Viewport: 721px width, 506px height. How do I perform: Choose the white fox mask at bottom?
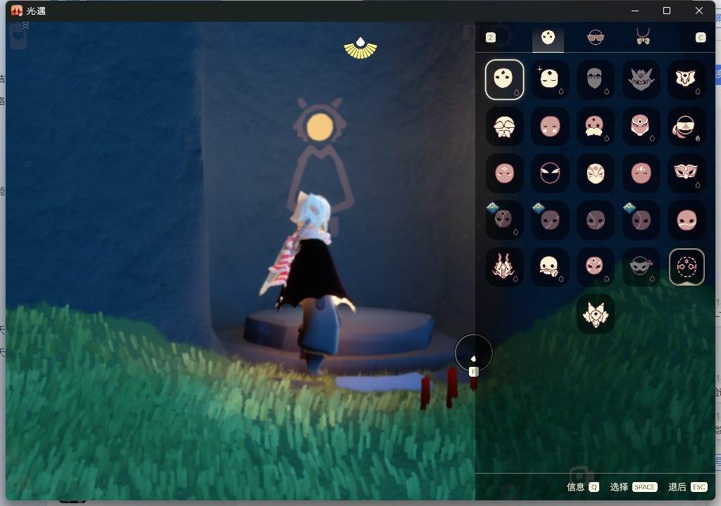pos(596,314)
